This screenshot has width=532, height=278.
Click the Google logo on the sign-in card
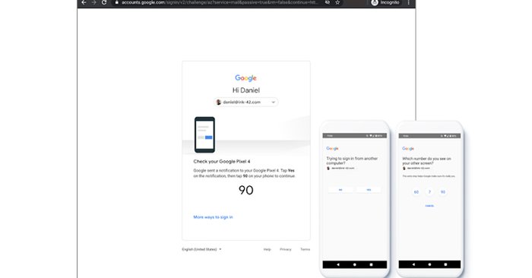(246, 78)
